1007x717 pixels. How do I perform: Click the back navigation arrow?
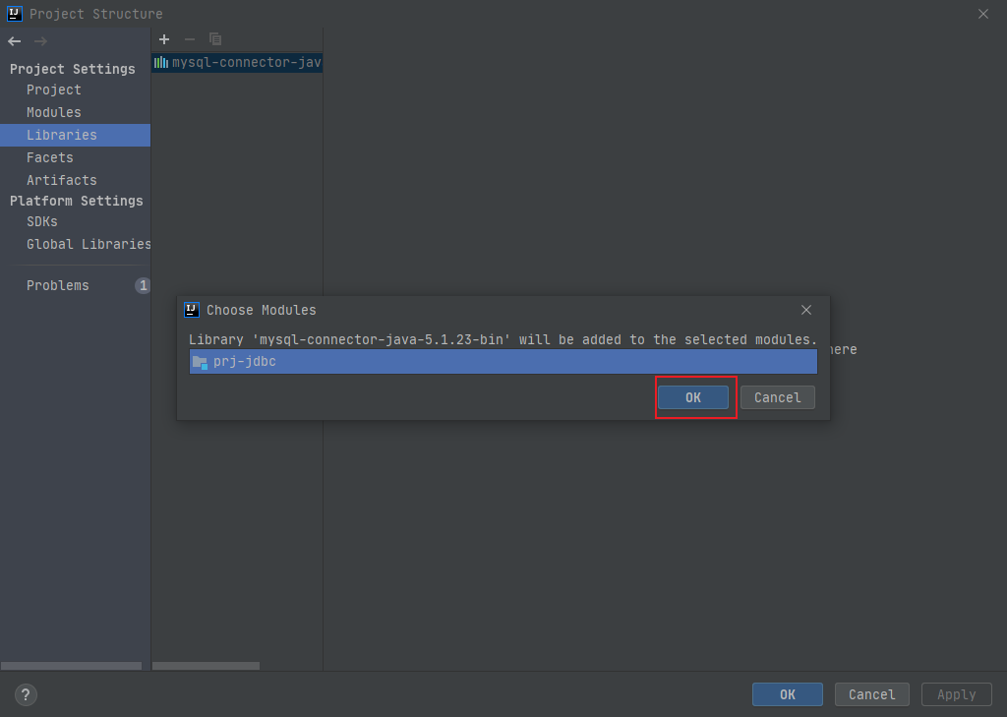click(x=15, y=41)
